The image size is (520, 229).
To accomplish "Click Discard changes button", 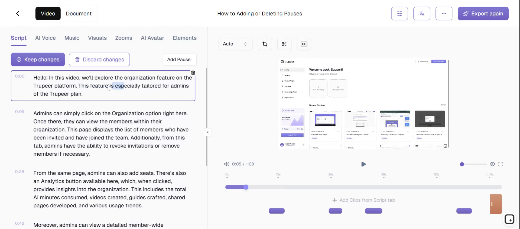I will point(99,60).
